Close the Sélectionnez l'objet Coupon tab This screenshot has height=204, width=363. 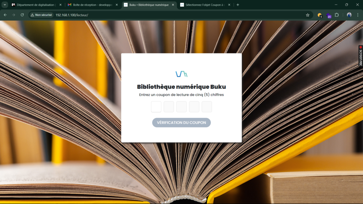point(229,5)
